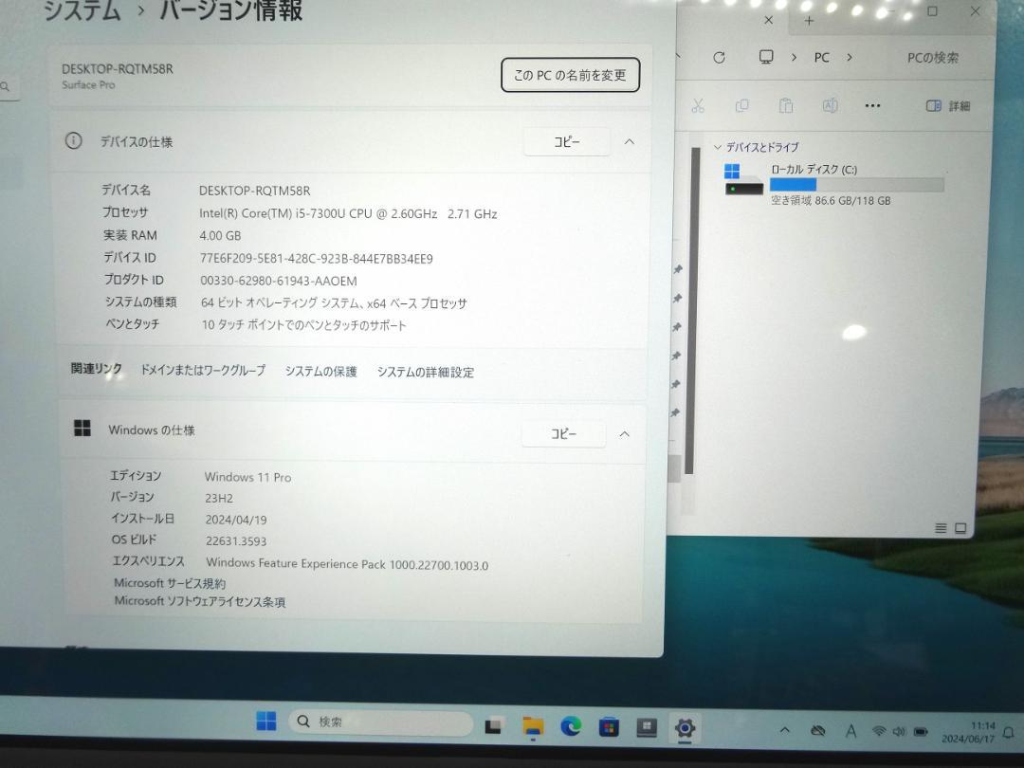Open Microsoft Store from the taskbar
1024x768 pixels.
click(x=609, y=727)
